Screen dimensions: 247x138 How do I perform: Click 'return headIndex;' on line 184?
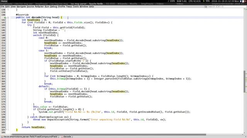click(x=34, y=127)
